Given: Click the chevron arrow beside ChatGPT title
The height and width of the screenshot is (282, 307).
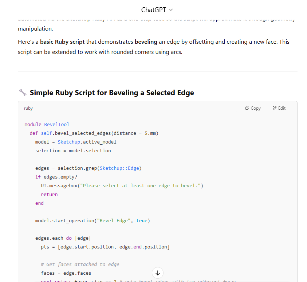Looking at the screenshot, I should 171,10.
